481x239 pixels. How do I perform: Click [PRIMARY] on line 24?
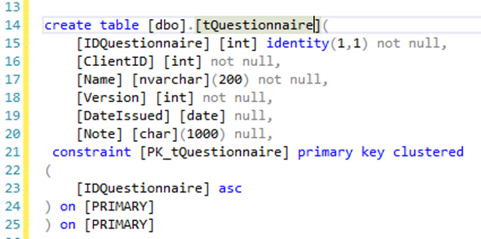[119, 206]
